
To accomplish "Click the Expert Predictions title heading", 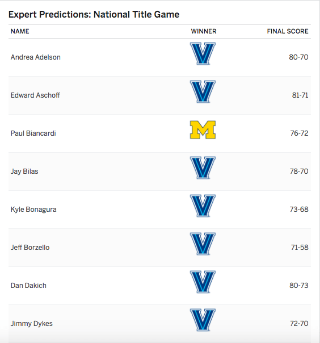I will [94, 14].
